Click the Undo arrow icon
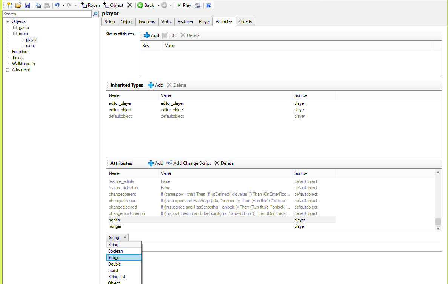The width and height of the screenshot is (448, 284). pos(57,5)
